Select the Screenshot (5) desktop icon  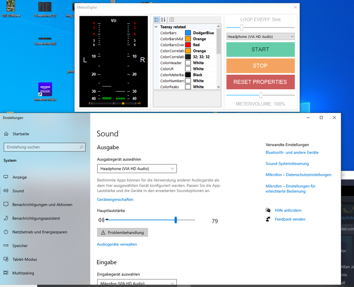(x=45, y=9)
